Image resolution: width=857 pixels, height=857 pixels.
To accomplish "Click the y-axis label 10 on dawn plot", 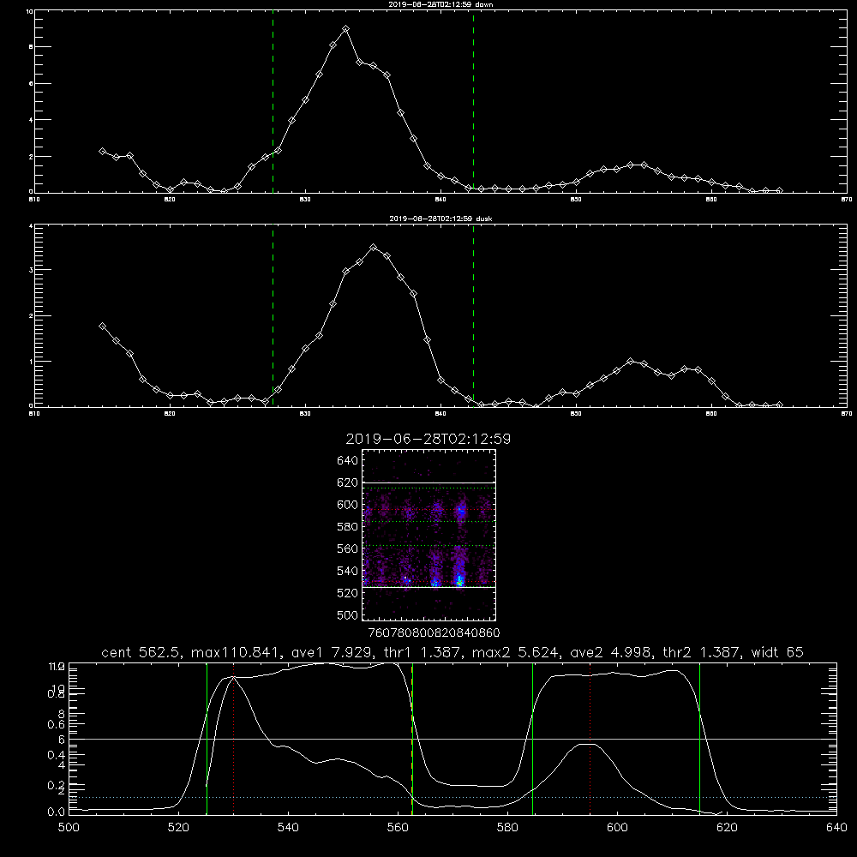I will click(x=29, y=11).
